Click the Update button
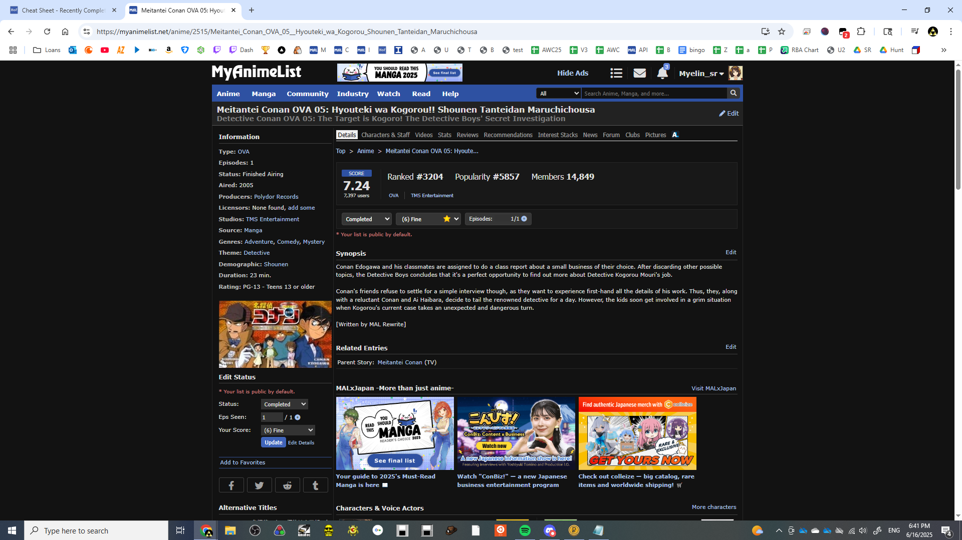The width and height of the screenshot is (962, 540). [274, 442]
